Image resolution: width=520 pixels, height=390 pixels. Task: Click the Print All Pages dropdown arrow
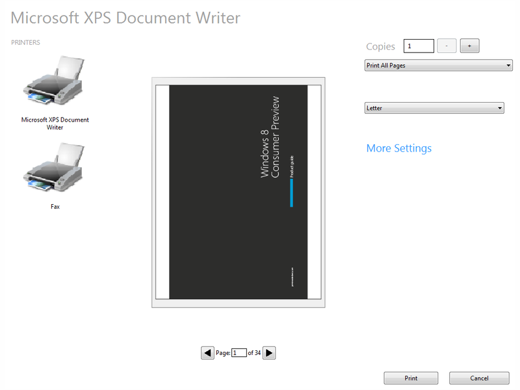[x=508, y=65]
